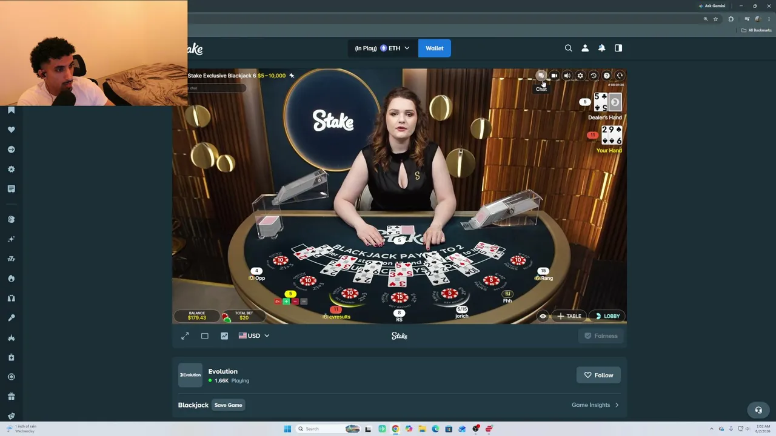Click the Save Game button
This screenshot has height=436, width=776.
click(228, 405)
